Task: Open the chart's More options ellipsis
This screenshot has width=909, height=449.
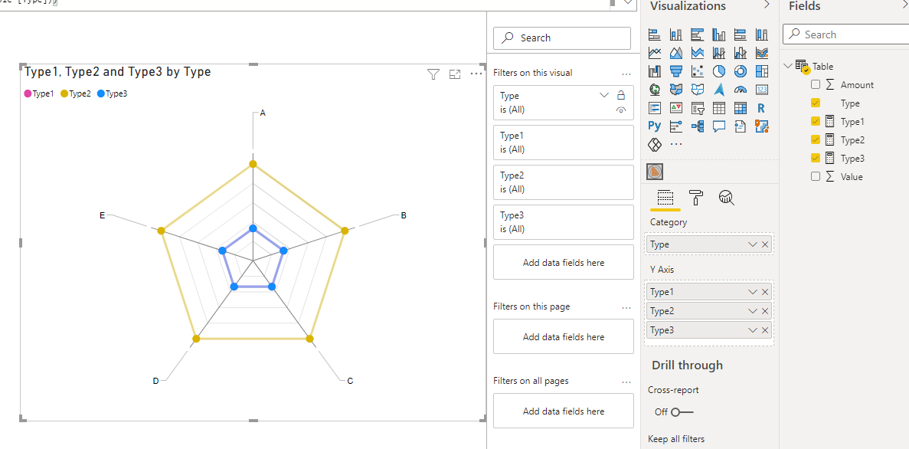Action: (x=476, y=74)
